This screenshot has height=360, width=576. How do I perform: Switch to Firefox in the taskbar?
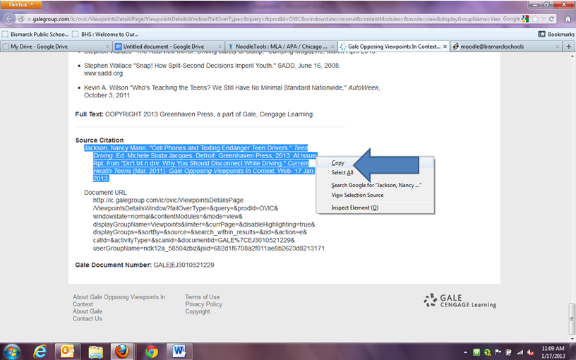(x=122, y=352)
